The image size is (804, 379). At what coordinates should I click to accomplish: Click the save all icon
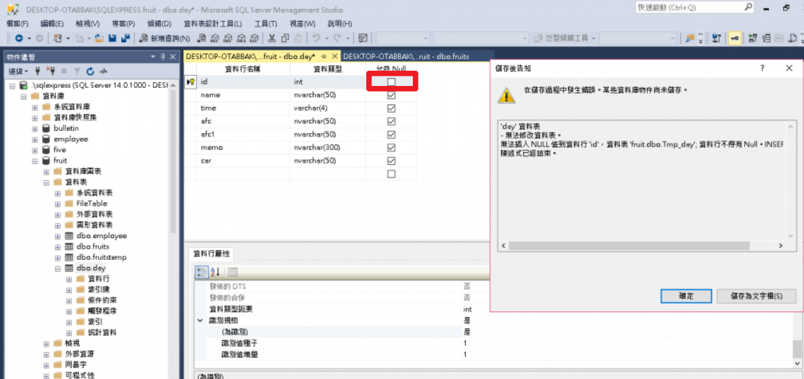point(125,38)
